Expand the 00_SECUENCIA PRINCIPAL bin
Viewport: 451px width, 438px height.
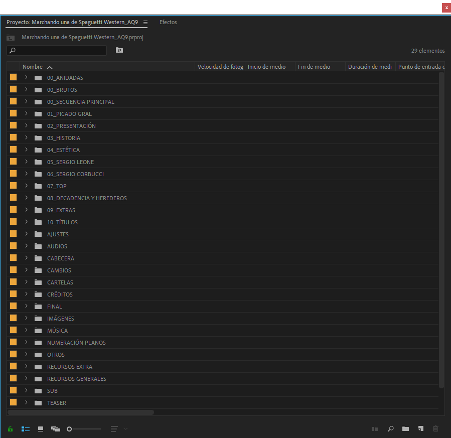pos(26,101)
